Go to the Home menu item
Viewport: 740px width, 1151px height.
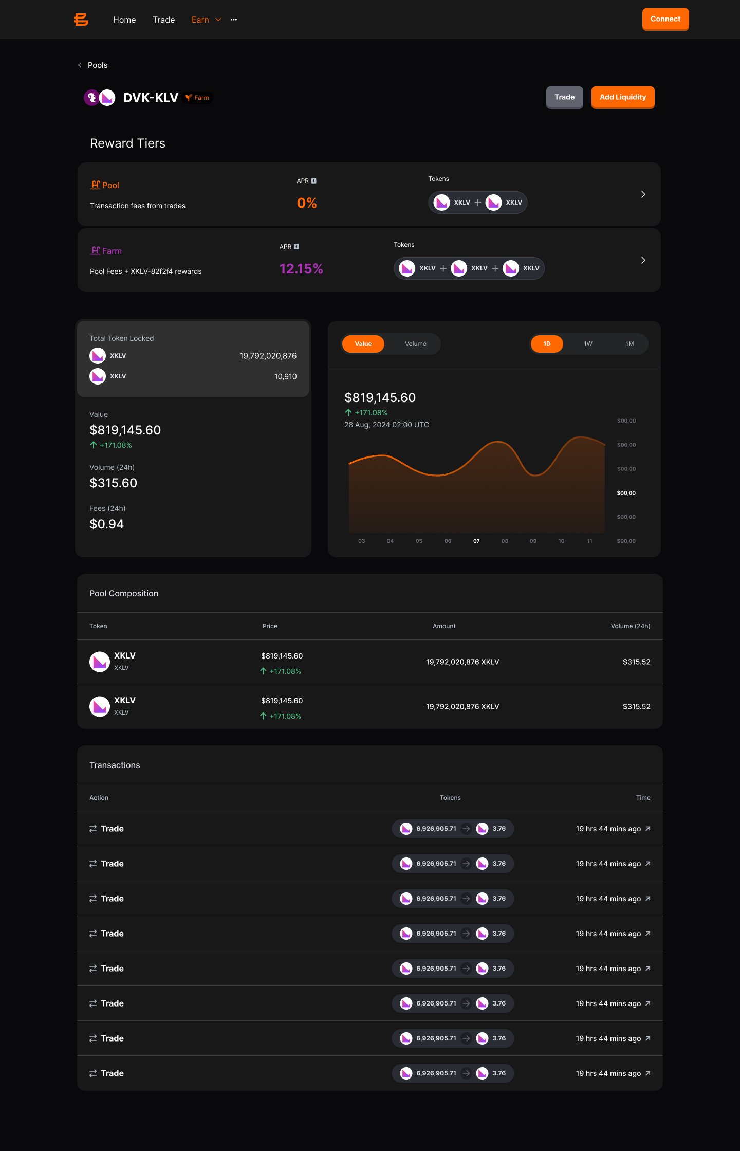[x=124, y=20]
